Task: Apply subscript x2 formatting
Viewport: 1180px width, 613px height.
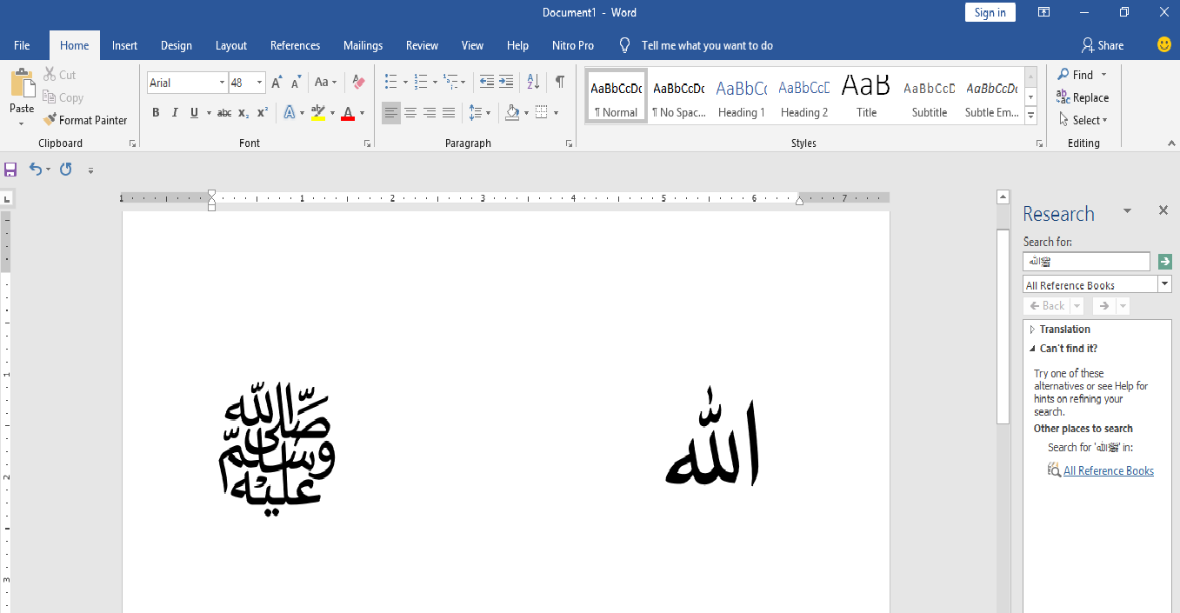Action: (x=243, y=112)
